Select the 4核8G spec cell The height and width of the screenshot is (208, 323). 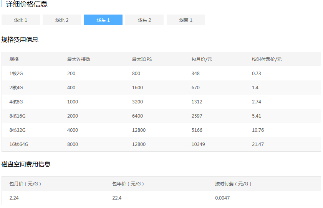[16, 102]
